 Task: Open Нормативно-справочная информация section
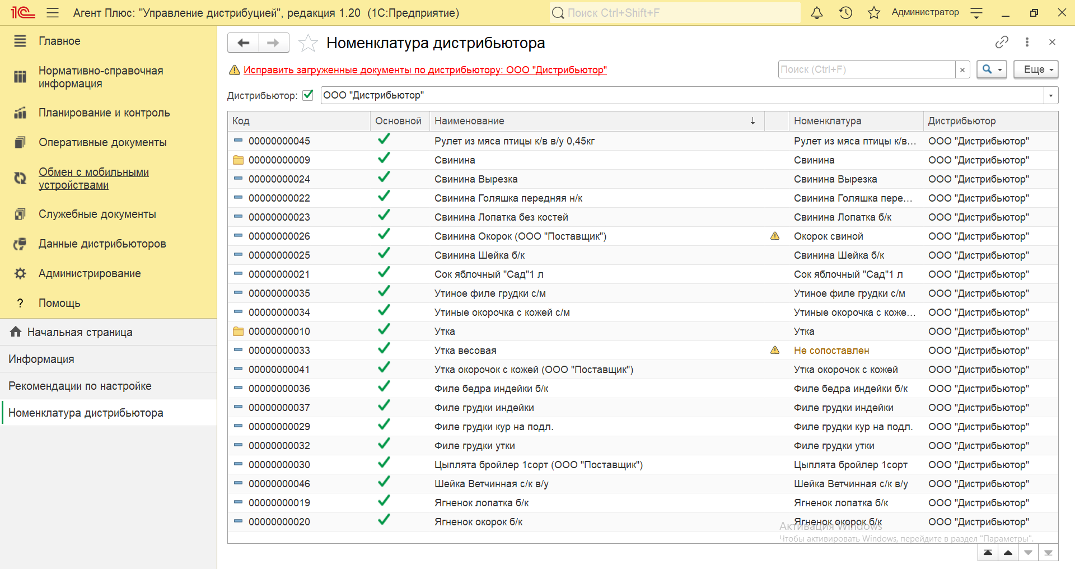[101, 77]
